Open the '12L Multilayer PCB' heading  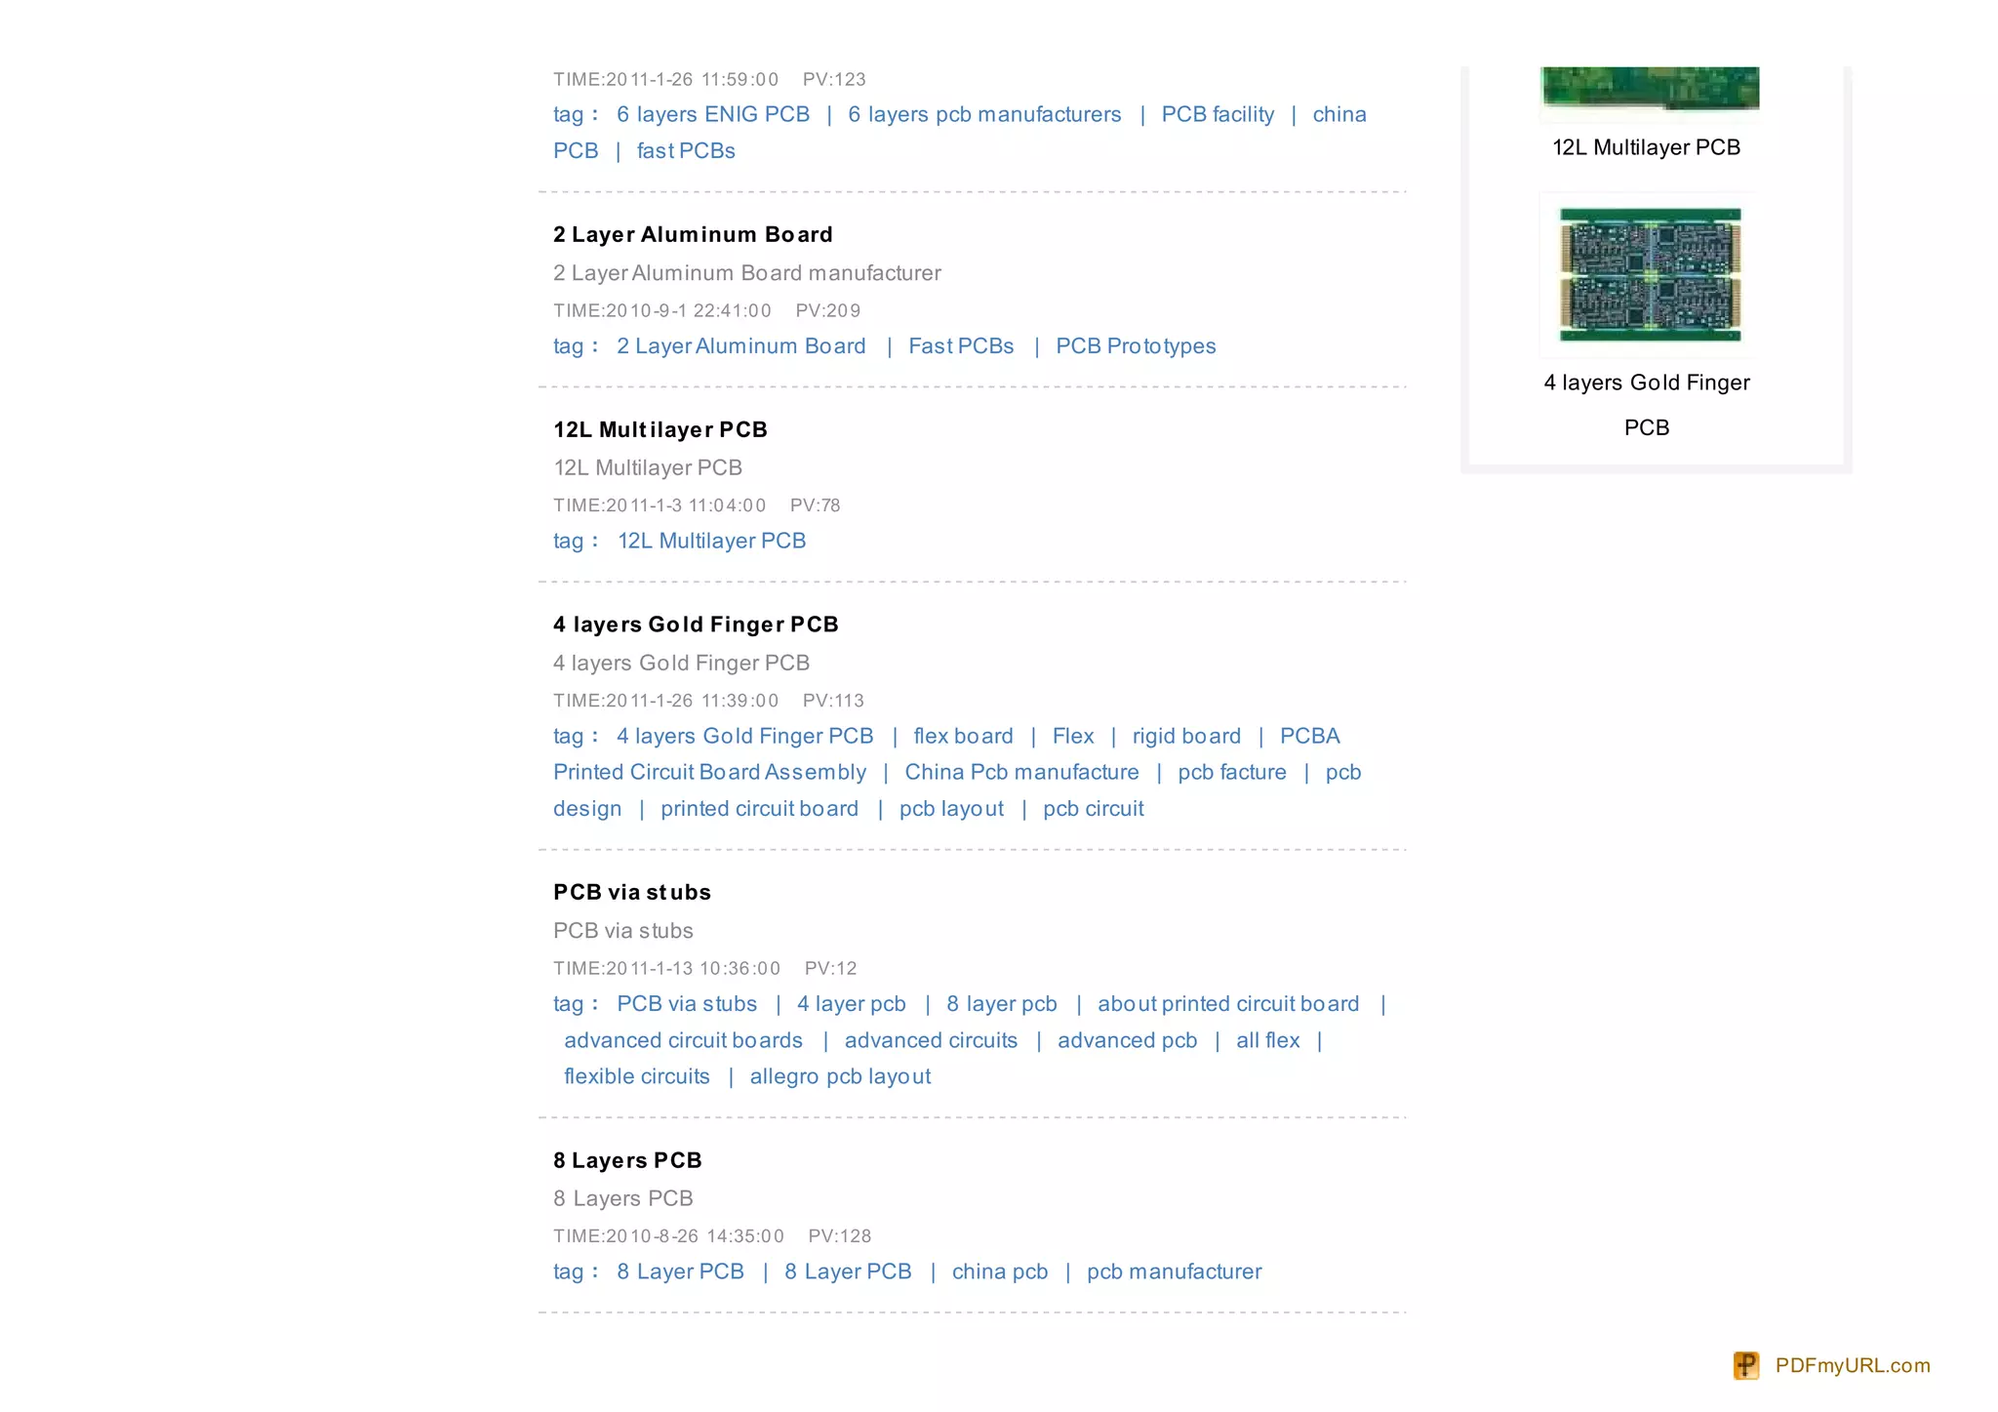[660, 429]
